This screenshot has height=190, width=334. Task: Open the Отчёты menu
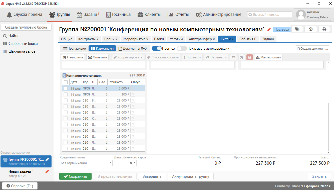point(178,15)
